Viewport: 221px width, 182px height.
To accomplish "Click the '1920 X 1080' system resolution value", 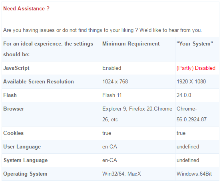I will coord(191,82).
